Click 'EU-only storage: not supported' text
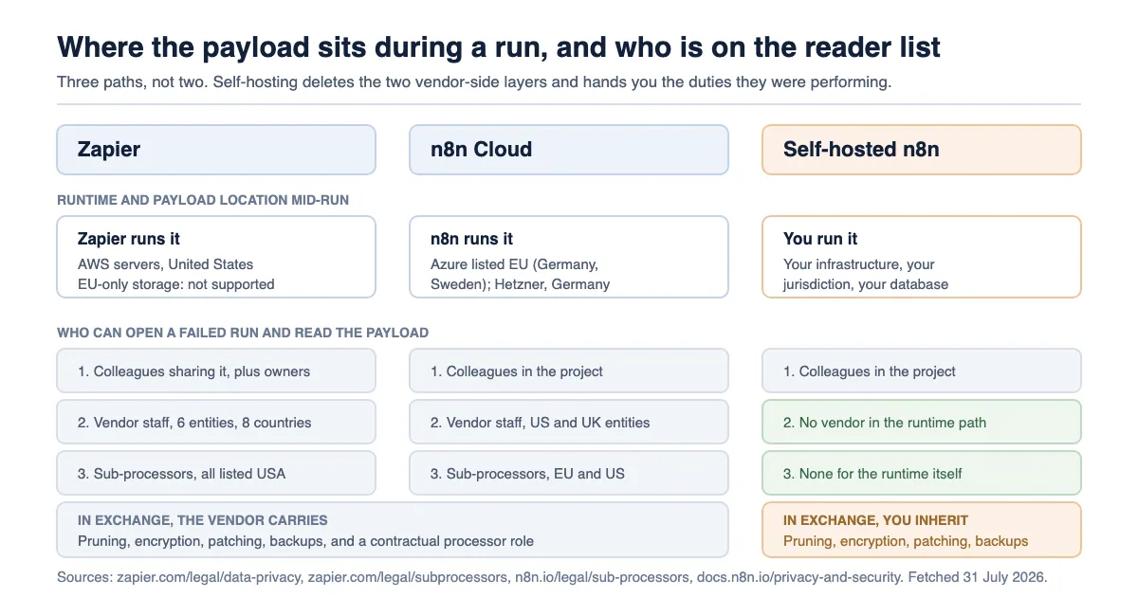Image resolution: width=1138 pixels, height=597 pixels. tap(176, 284)
